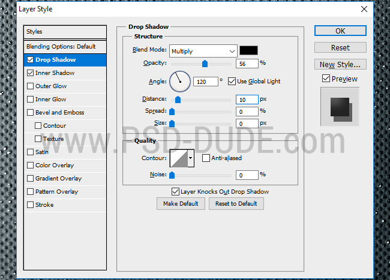This screenshot has height=280, width=390.
Task: Enable the Outer Glow checkbox
Action: (x=31, y=86)
